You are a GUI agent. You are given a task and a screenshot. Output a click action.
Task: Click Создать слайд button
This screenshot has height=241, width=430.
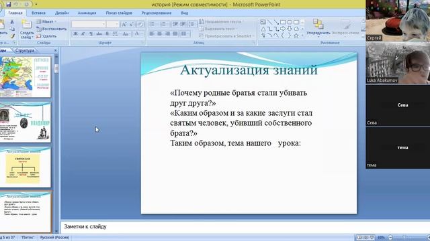[27, 29]
